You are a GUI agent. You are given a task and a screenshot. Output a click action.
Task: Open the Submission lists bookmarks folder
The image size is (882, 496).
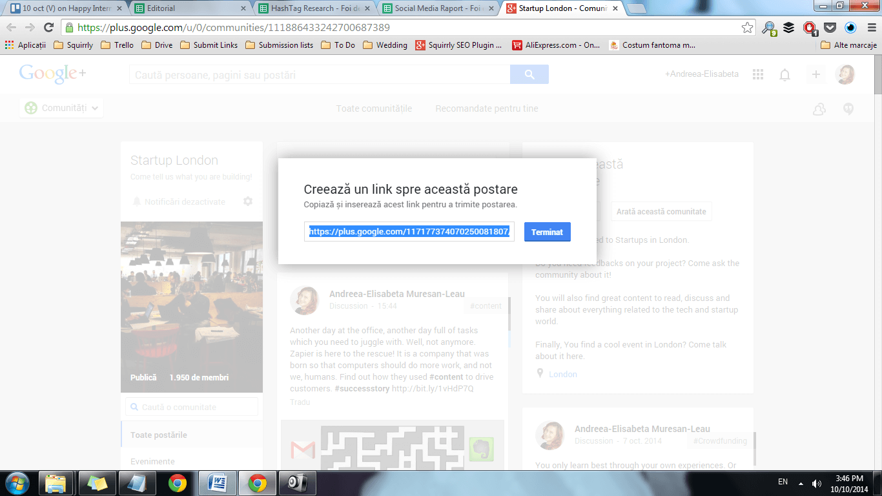point(280,45)
